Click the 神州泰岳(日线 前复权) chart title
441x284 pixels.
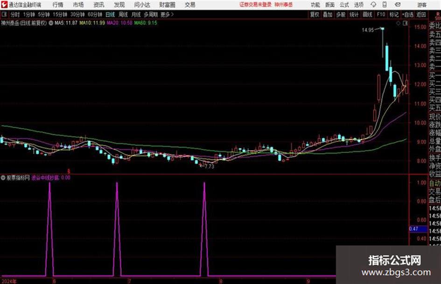tap(24, 23)
